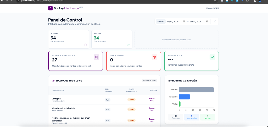
Task: Click Buscar Prov. for Vivir el camino del artista
Action: (x=152, y=109)
